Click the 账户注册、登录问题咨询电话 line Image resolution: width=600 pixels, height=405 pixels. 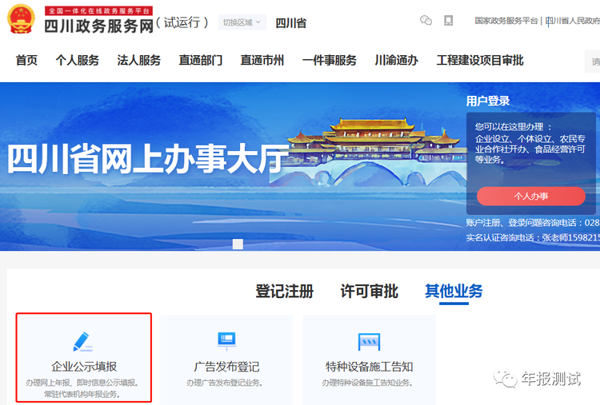pyautogui.click(x=533, y=223)
